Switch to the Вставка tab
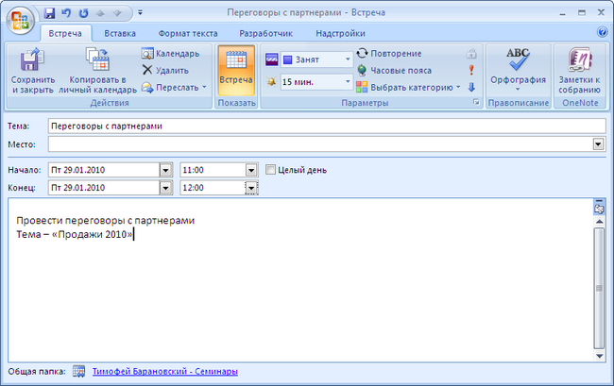 click(x=120, y=33)
